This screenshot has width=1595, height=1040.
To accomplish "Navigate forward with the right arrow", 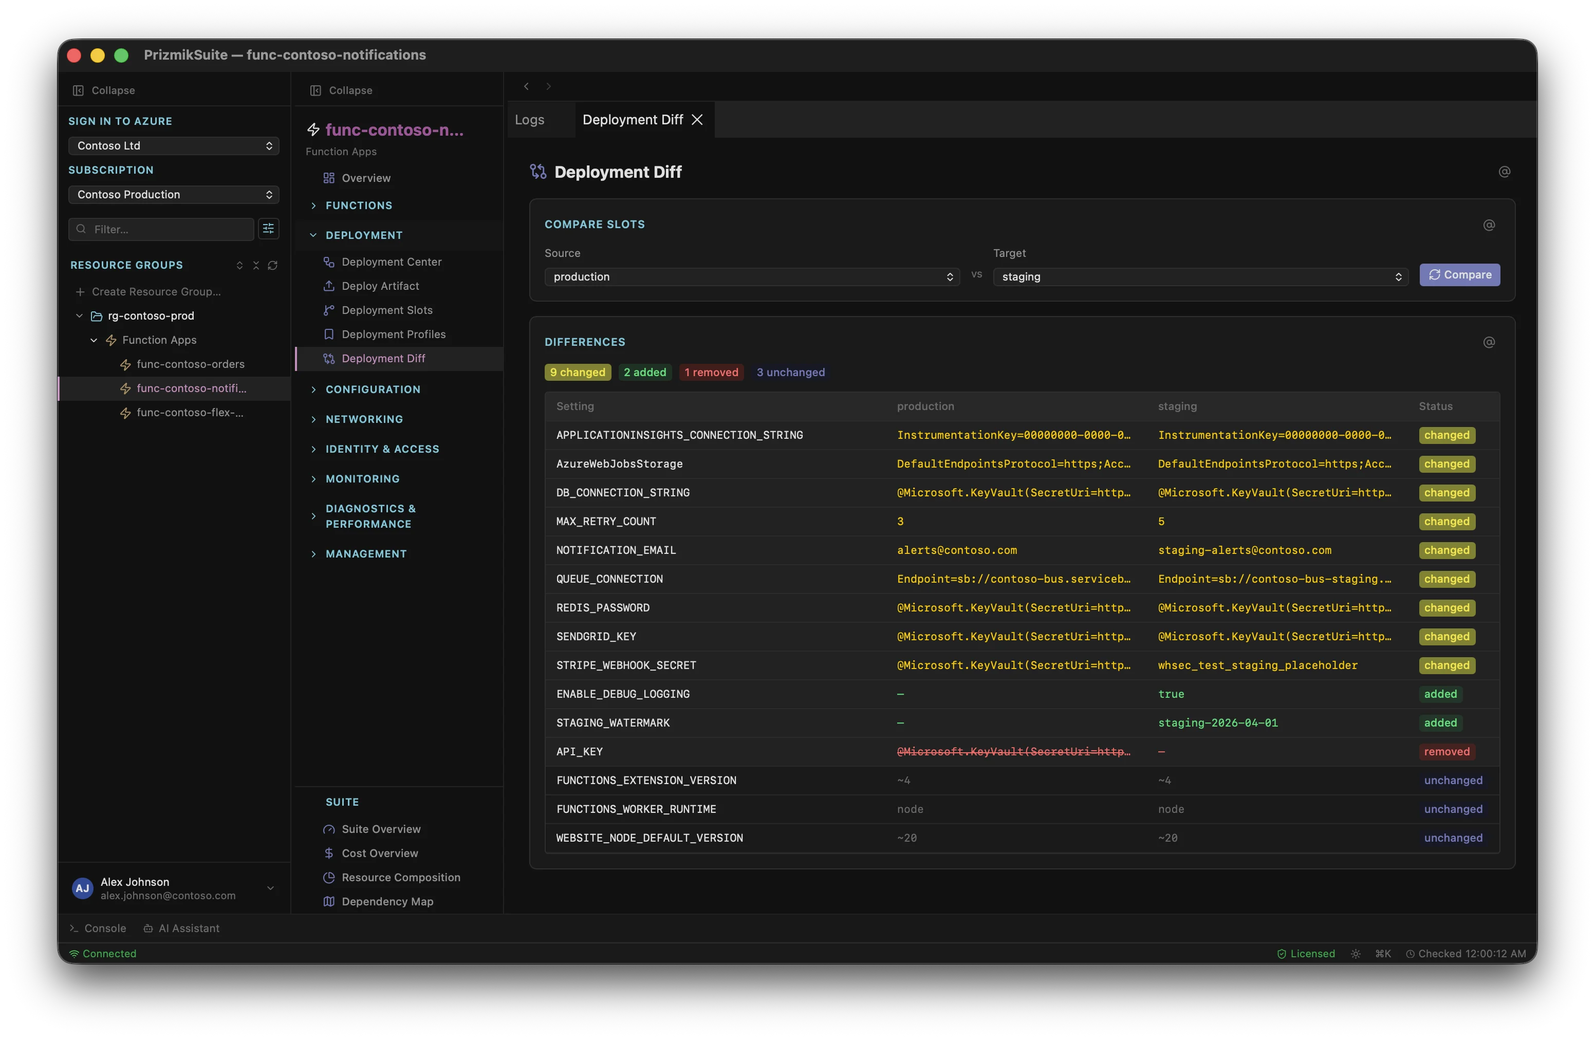I will [x=548, y=86].
